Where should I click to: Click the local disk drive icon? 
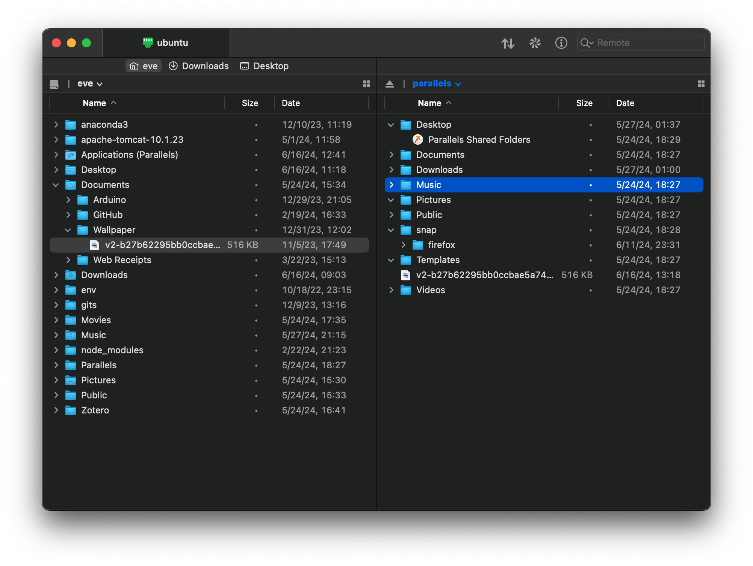click(x=54, y=84)
